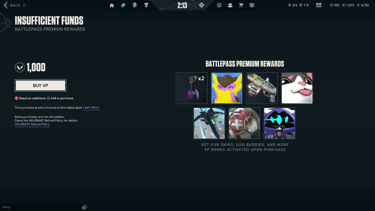
Task: Select the cat with tongue out spray reward
Action: 297,88
